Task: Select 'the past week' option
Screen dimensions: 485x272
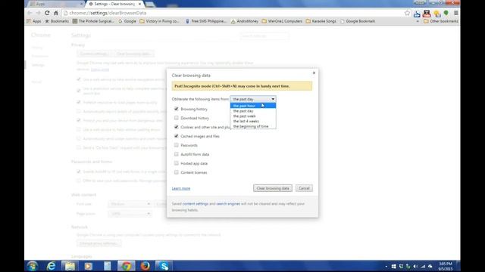Action: click(x=253, y=116)
